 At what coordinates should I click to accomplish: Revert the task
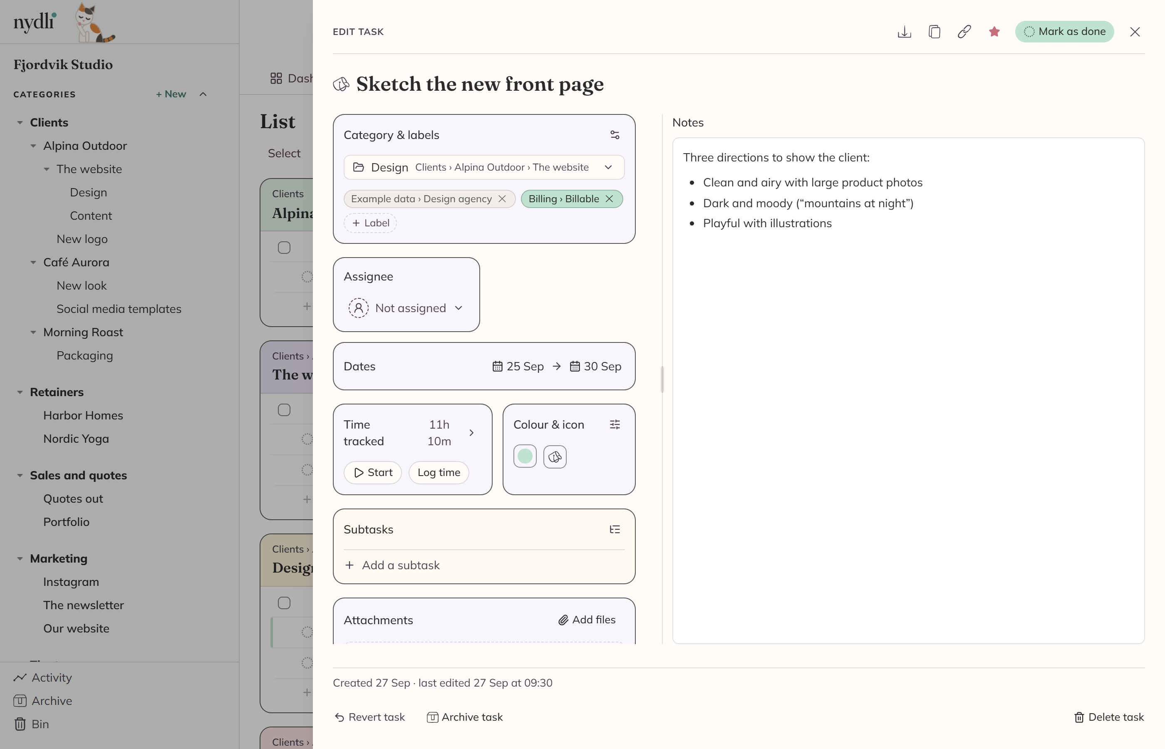(x=370, y=717)
